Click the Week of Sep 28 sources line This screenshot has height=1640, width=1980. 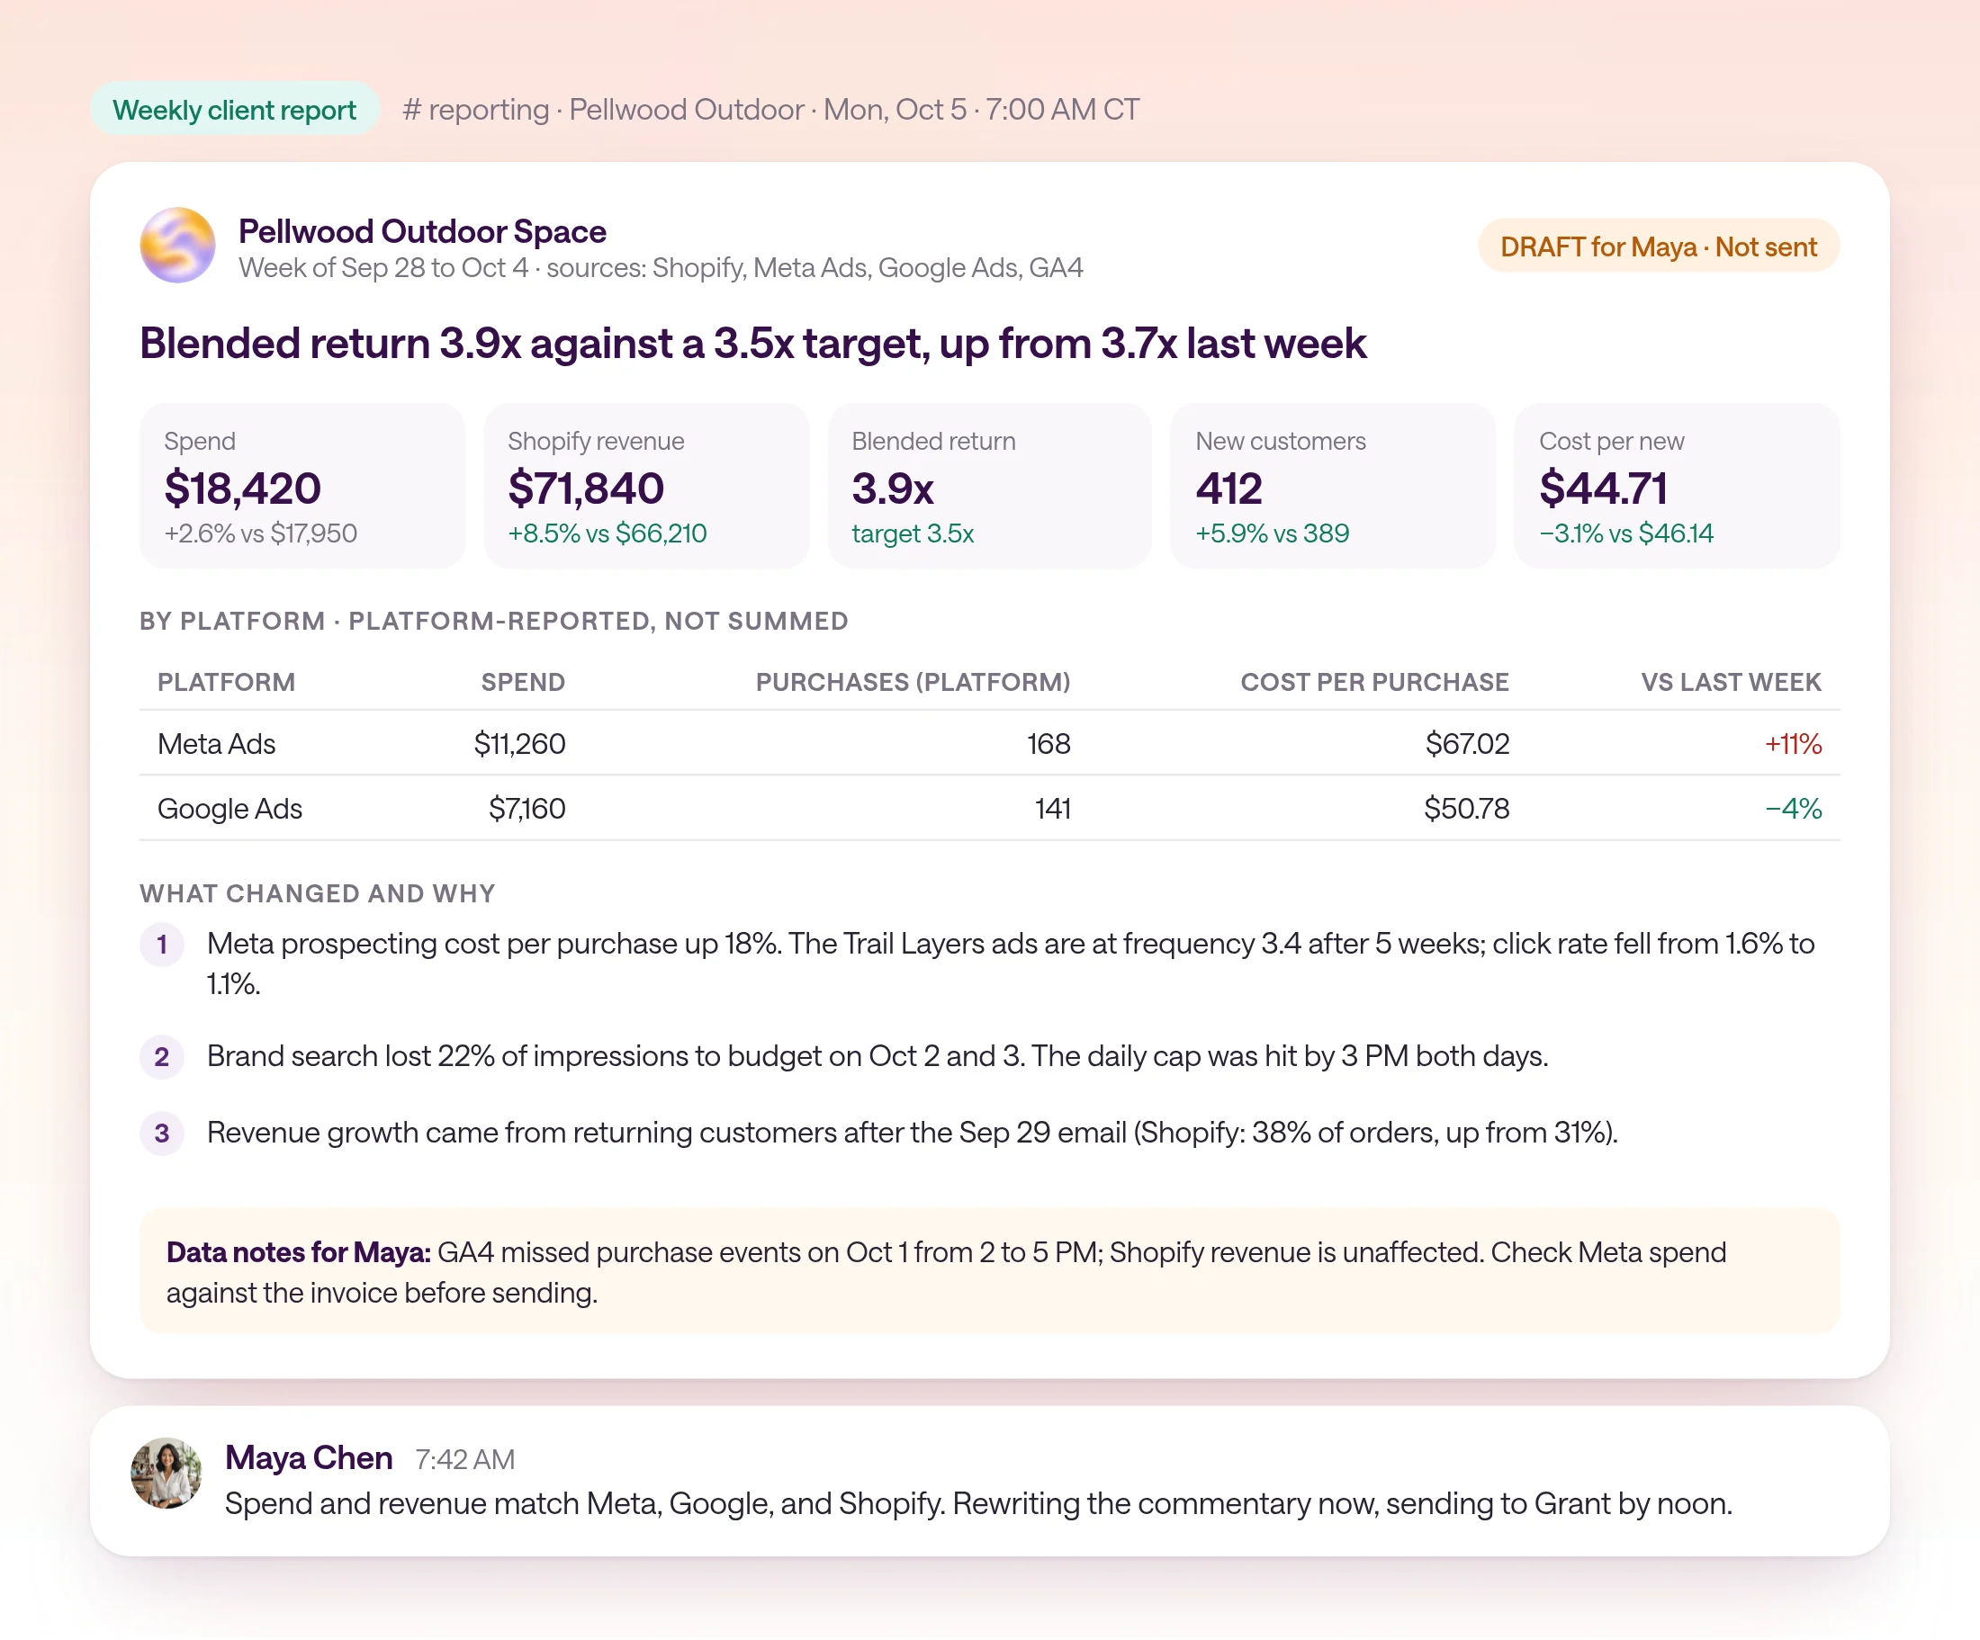pyautogui.click(x=661, y=268)
